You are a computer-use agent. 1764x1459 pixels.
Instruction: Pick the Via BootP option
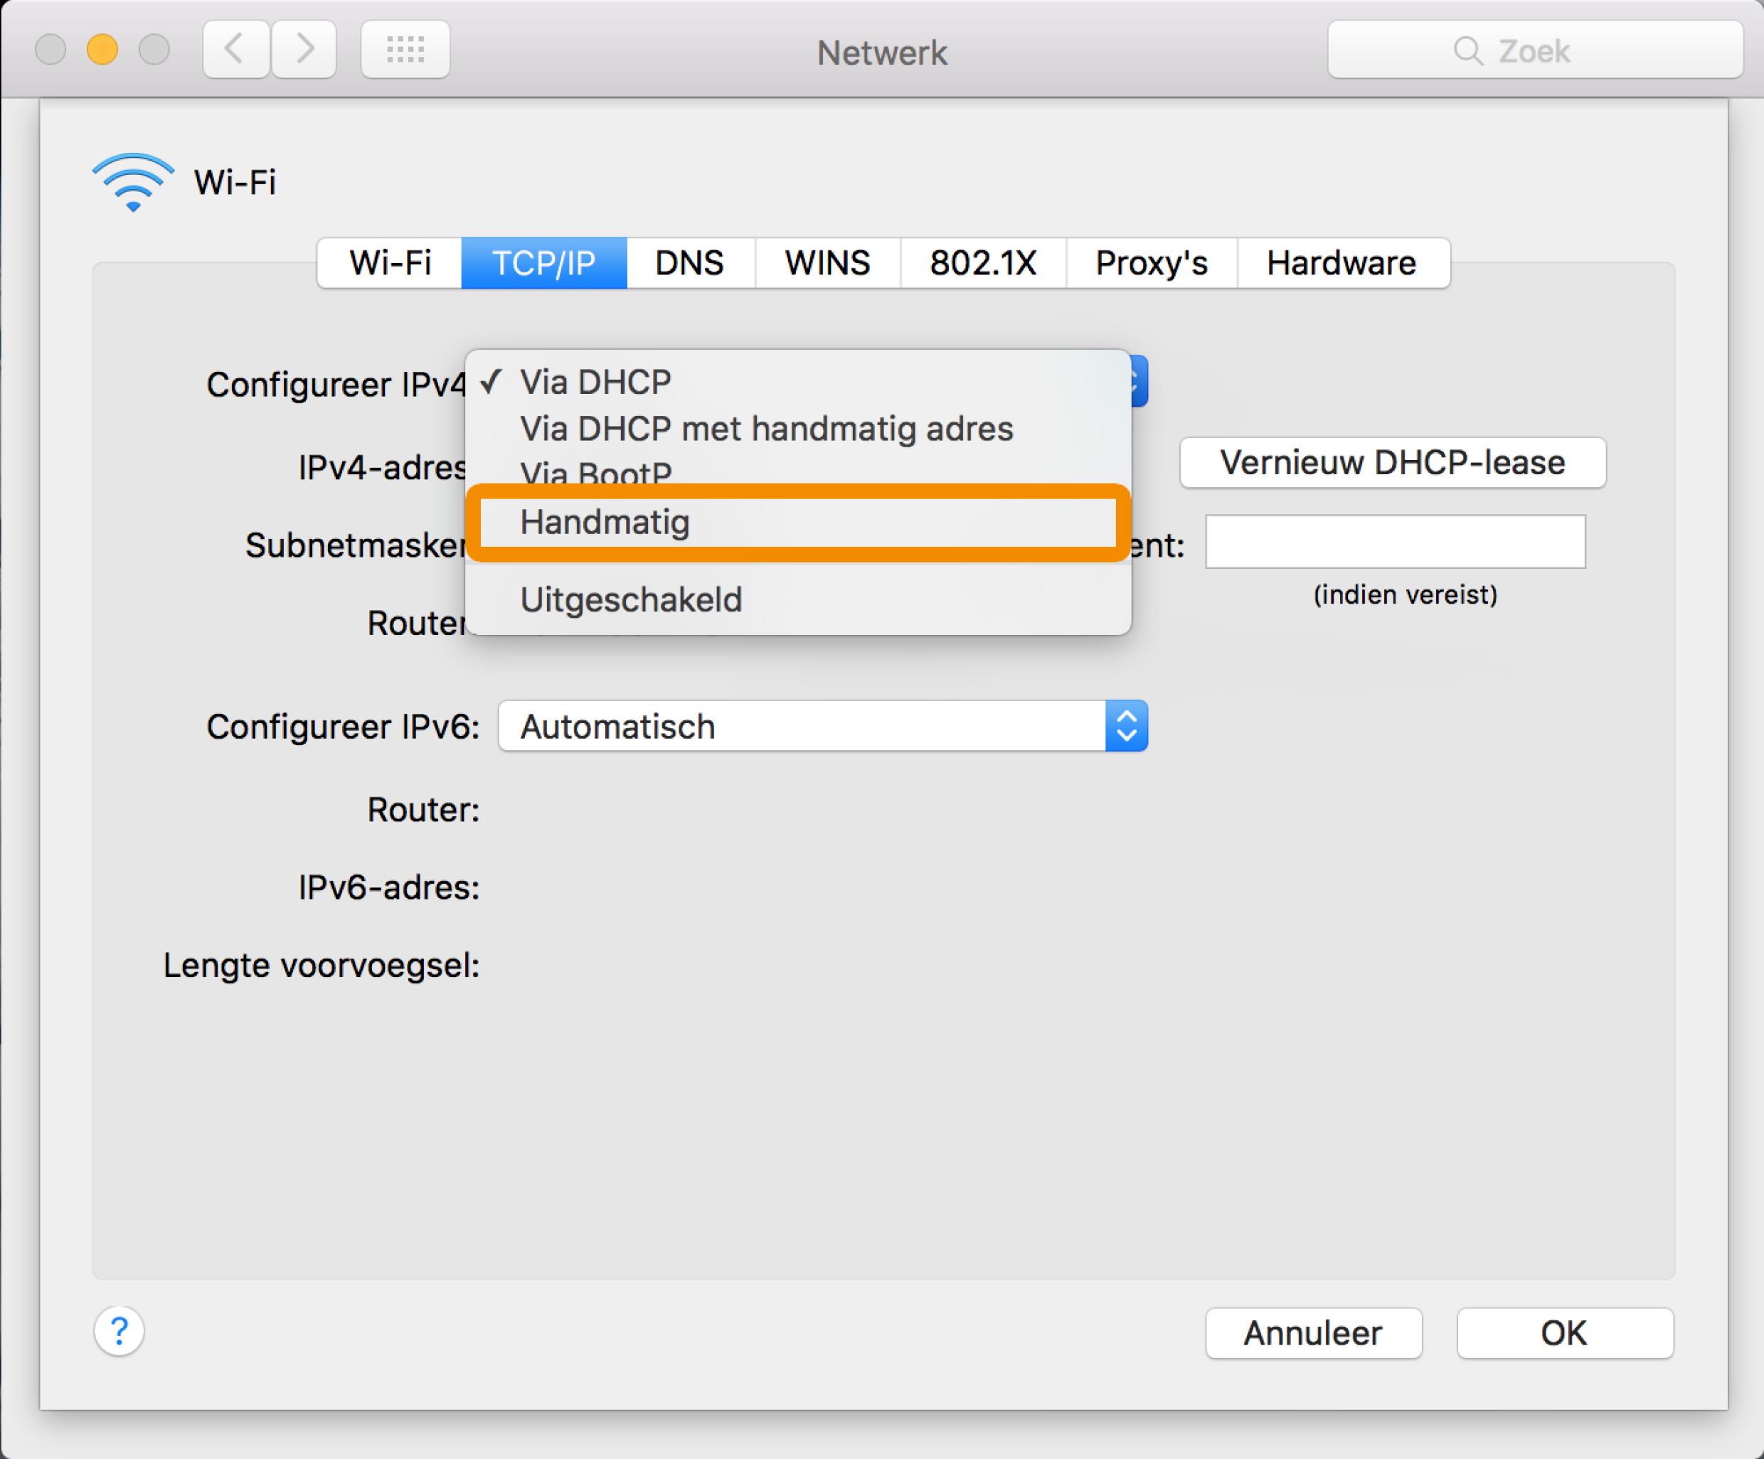[x=595, y=470]
